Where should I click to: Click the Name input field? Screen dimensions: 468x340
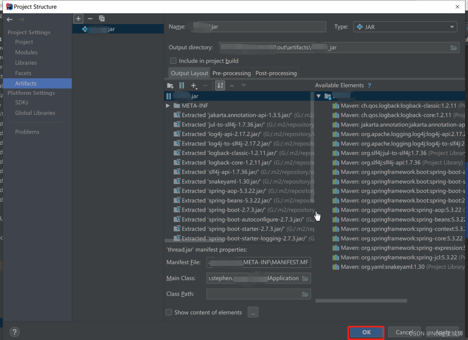pyautogui.click(x=259, y=27)
